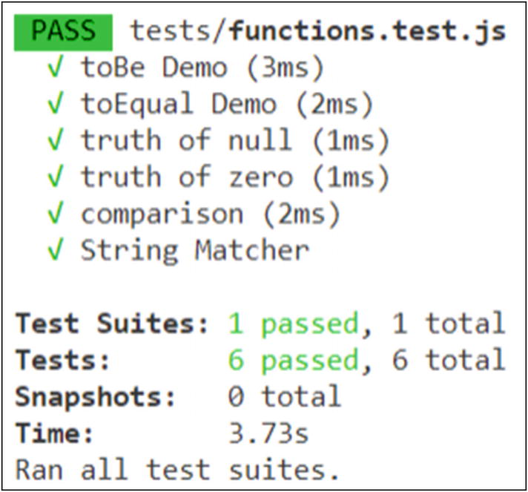Click the green PASS badge
The width and height of the screenshot is (528, 492).
[63, 31]
